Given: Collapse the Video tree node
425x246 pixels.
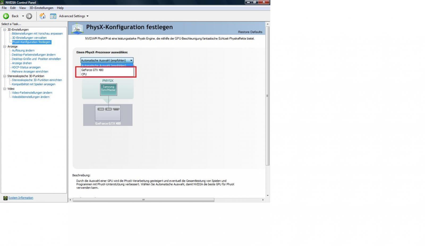Looking at the screenshot, I should (5, 89).
